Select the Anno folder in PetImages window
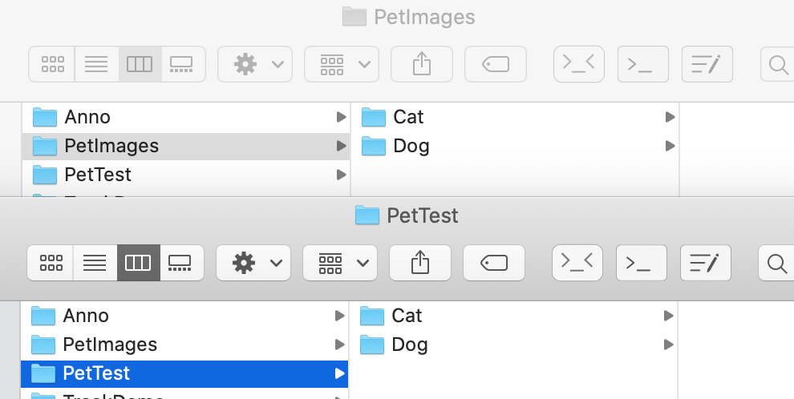 (87, 117)
